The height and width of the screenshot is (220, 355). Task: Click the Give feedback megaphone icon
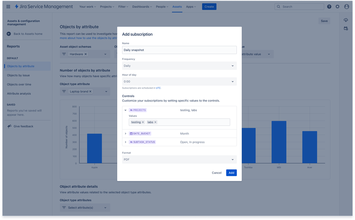click(9, 126)
